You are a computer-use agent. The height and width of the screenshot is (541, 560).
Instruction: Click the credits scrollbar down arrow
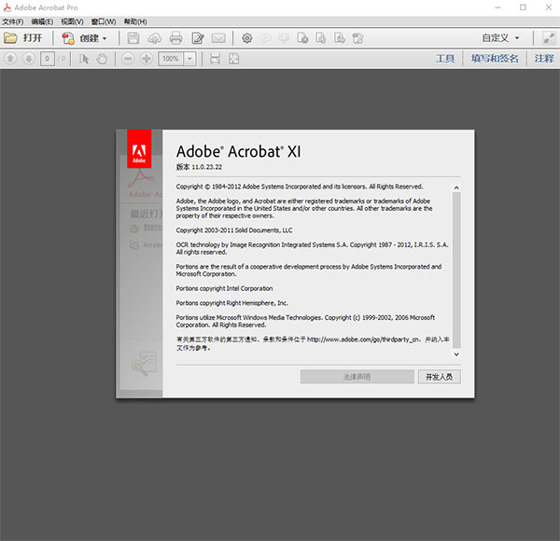(456, 354)
